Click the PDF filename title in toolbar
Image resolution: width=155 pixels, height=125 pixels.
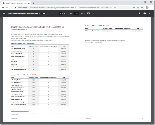coord(27,13)
